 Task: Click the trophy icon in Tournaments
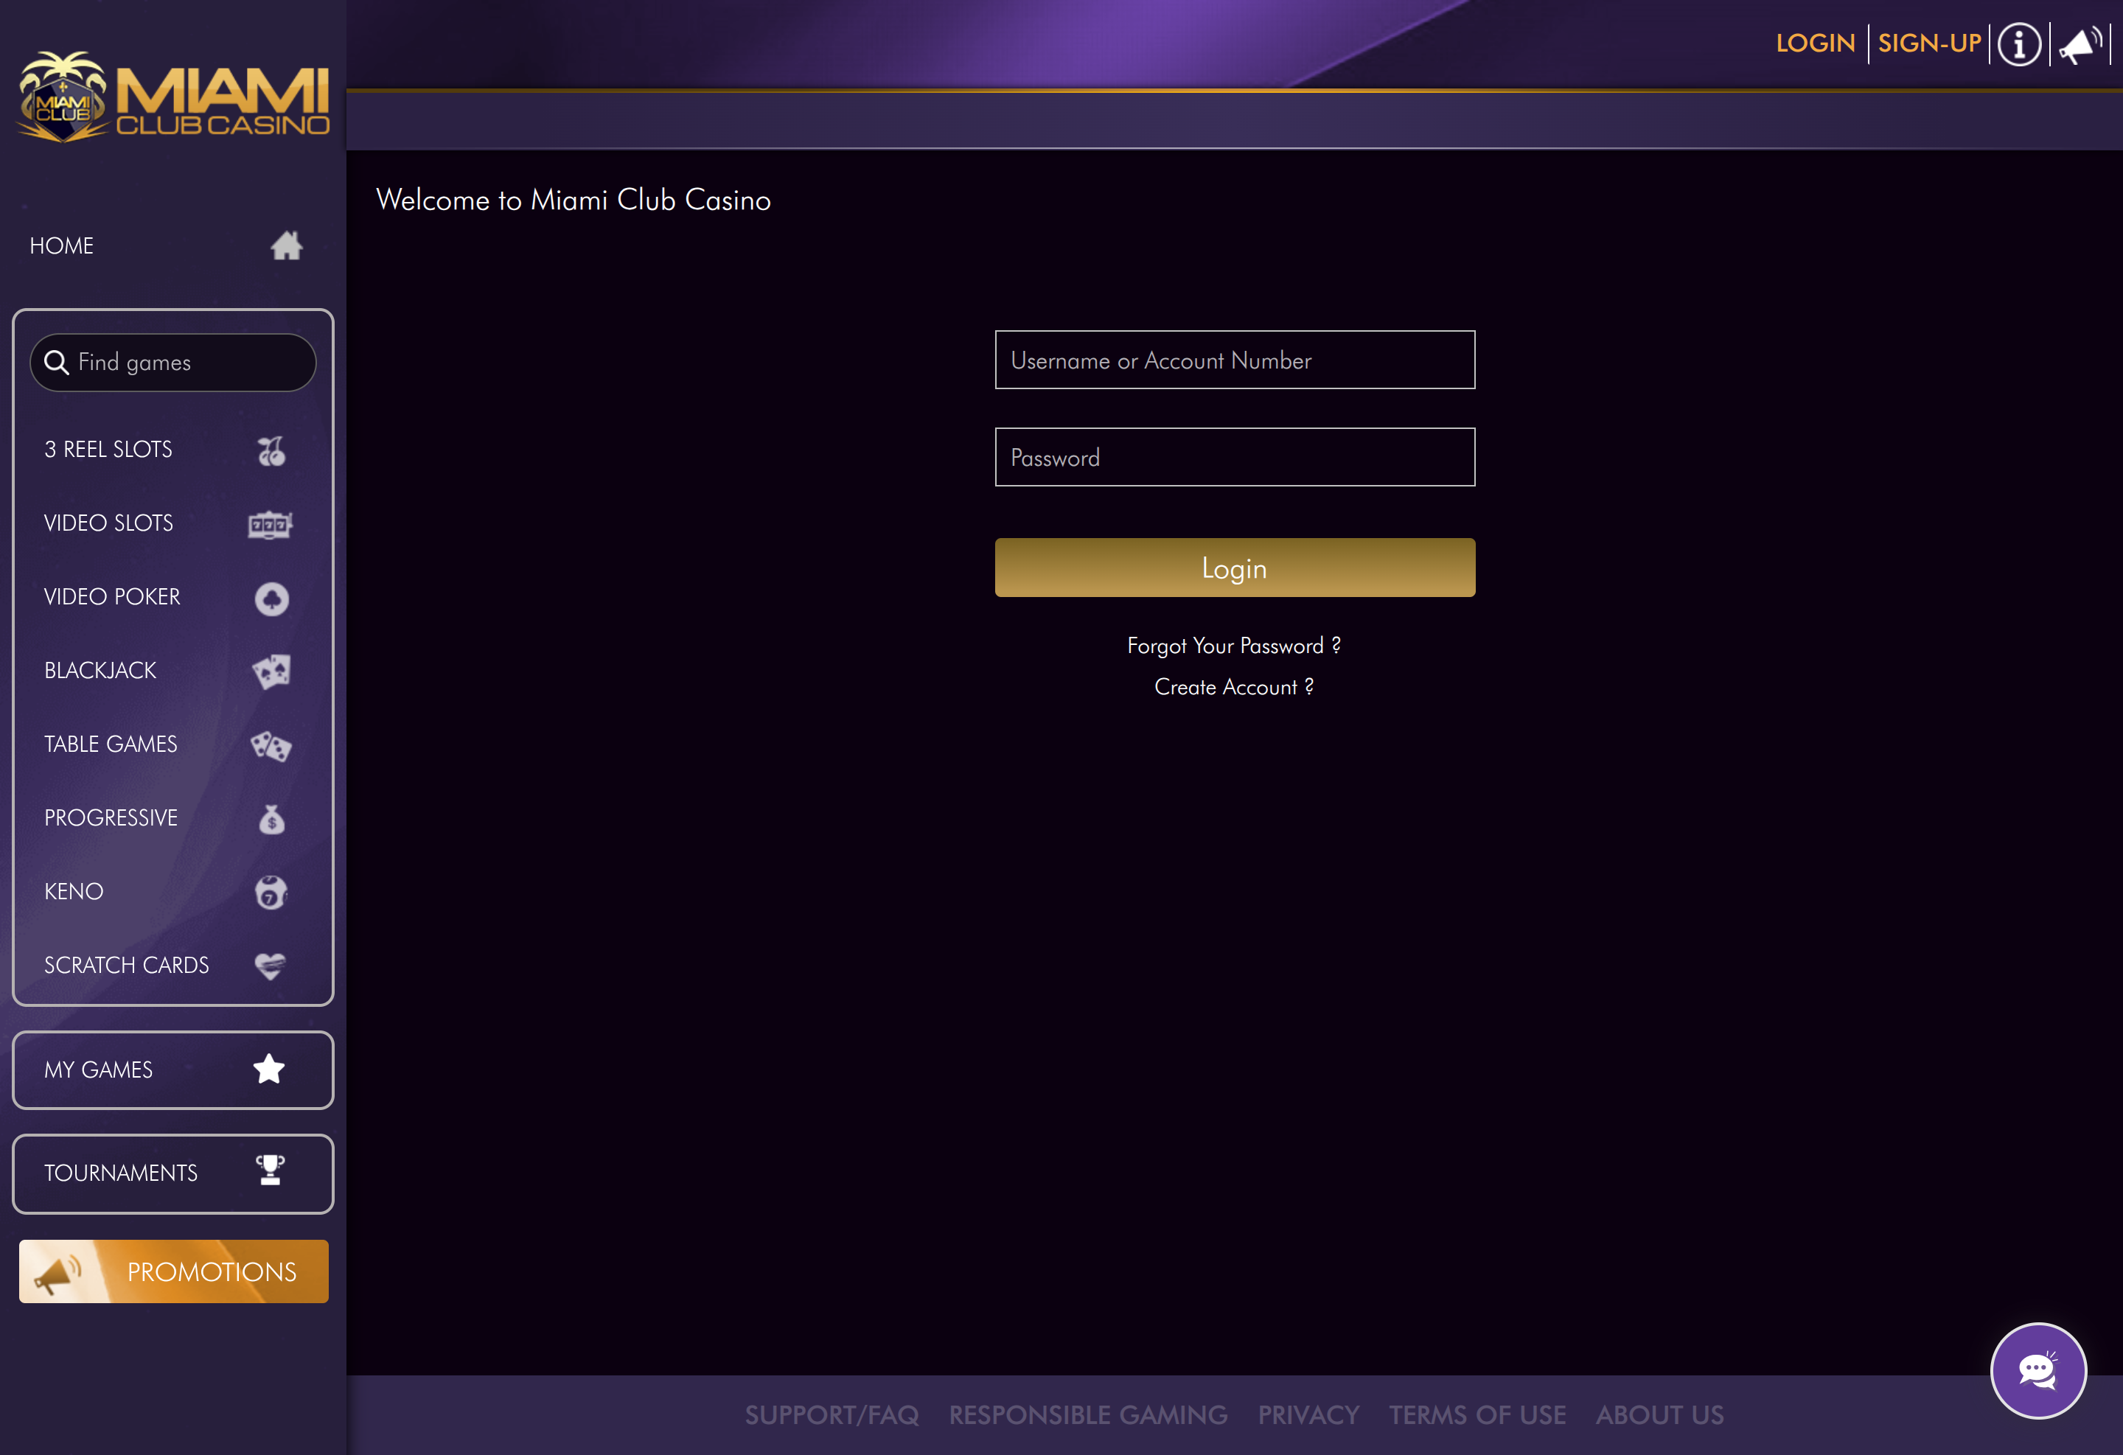pyautogui.click(x=271, y=1171)
